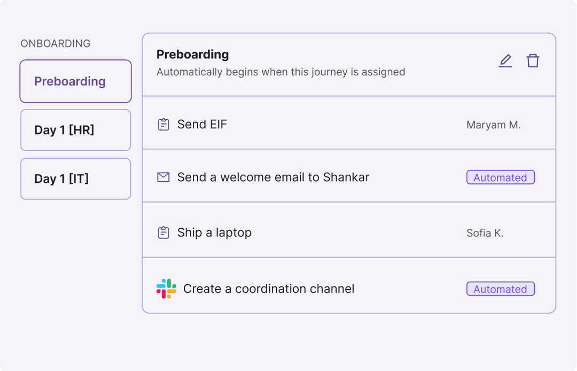The width and height of the screenshot is (577, 371).
Task: Click assignee Maryam M.
Action: click(493, 125)
